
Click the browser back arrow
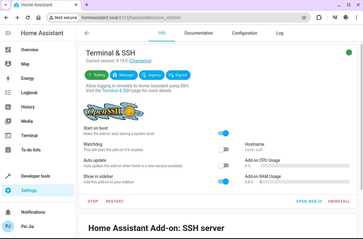click(6, 18)
